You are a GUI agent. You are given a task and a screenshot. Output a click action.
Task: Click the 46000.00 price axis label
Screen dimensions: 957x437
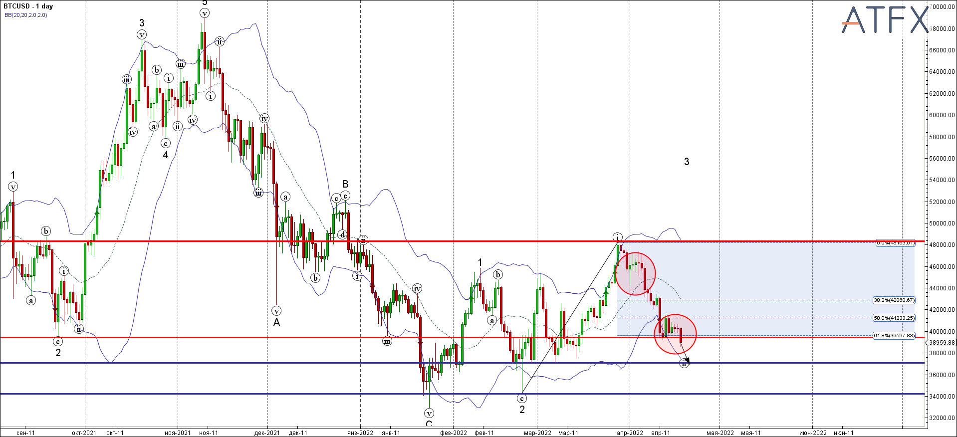(943, 267)
